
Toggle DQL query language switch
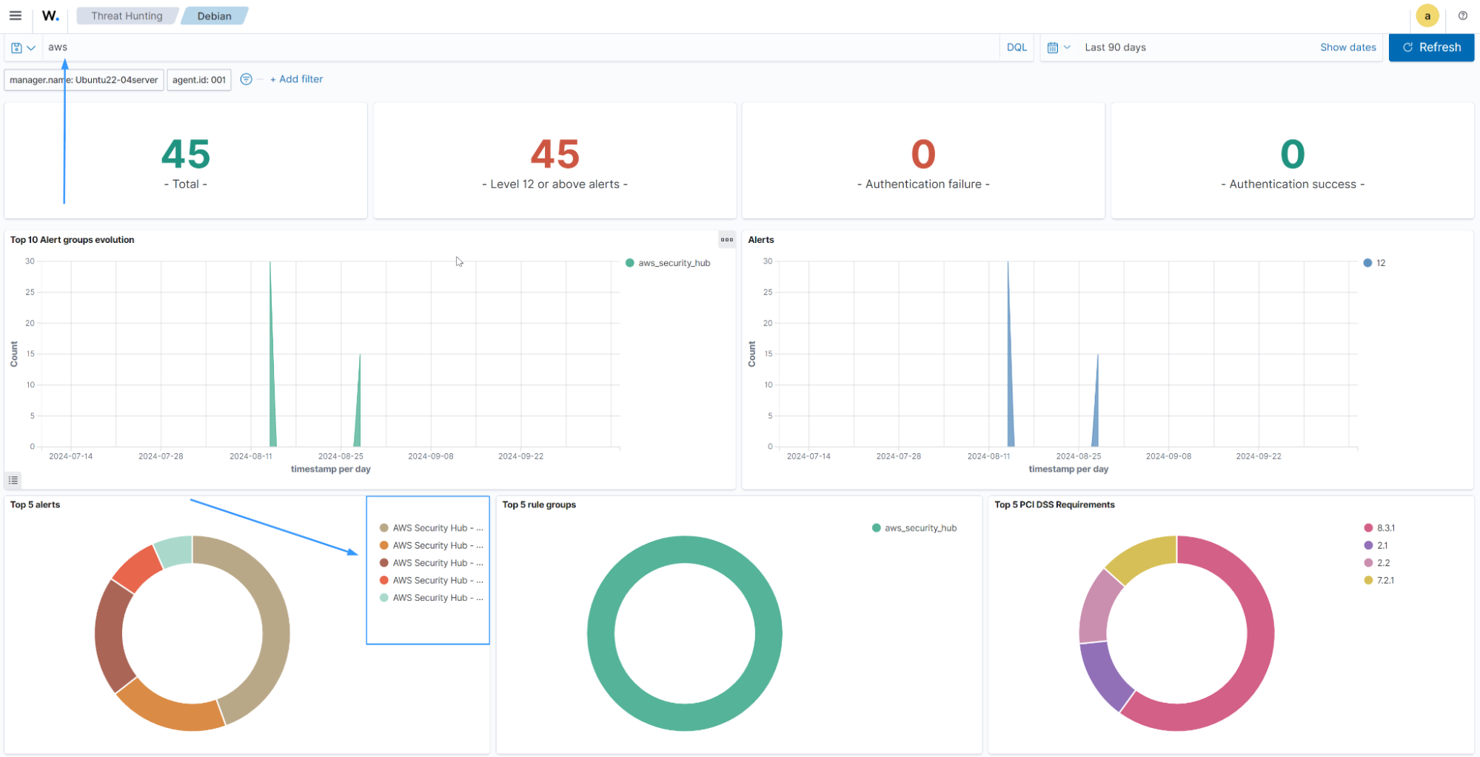1016,47
